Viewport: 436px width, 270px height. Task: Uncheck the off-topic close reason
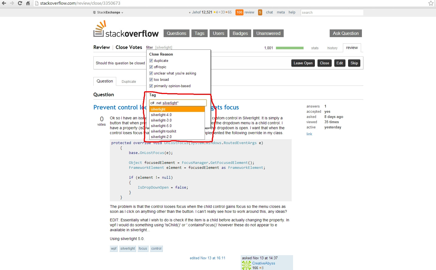151,67
